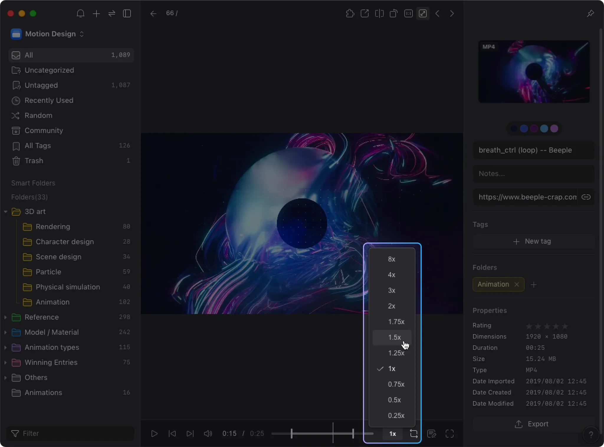Play the video

tap(154, 433)
